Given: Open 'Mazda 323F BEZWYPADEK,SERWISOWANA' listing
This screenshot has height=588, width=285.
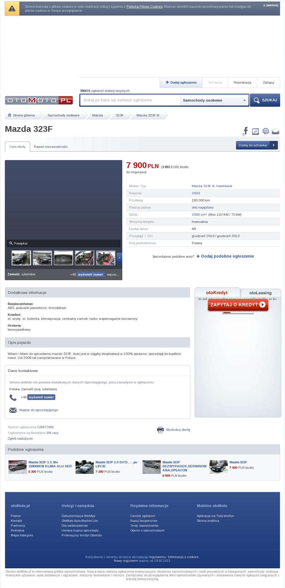Looking at the screenshot, I should coord(184,466).
